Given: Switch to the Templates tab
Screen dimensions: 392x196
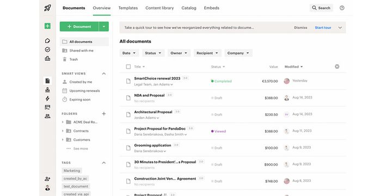Looking at the screenshot, I should (128, 8).
